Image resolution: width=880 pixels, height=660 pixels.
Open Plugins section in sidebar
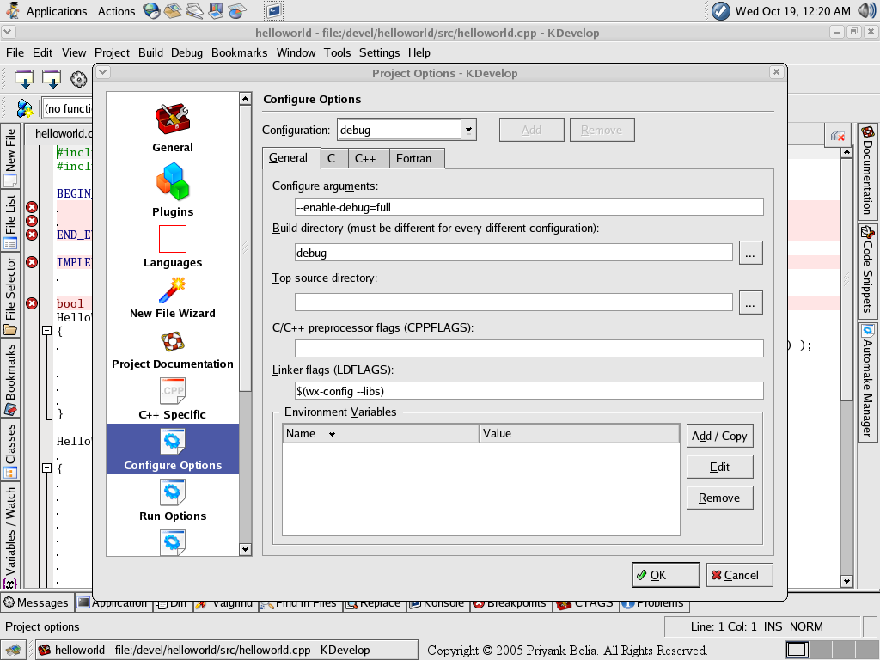172,190
